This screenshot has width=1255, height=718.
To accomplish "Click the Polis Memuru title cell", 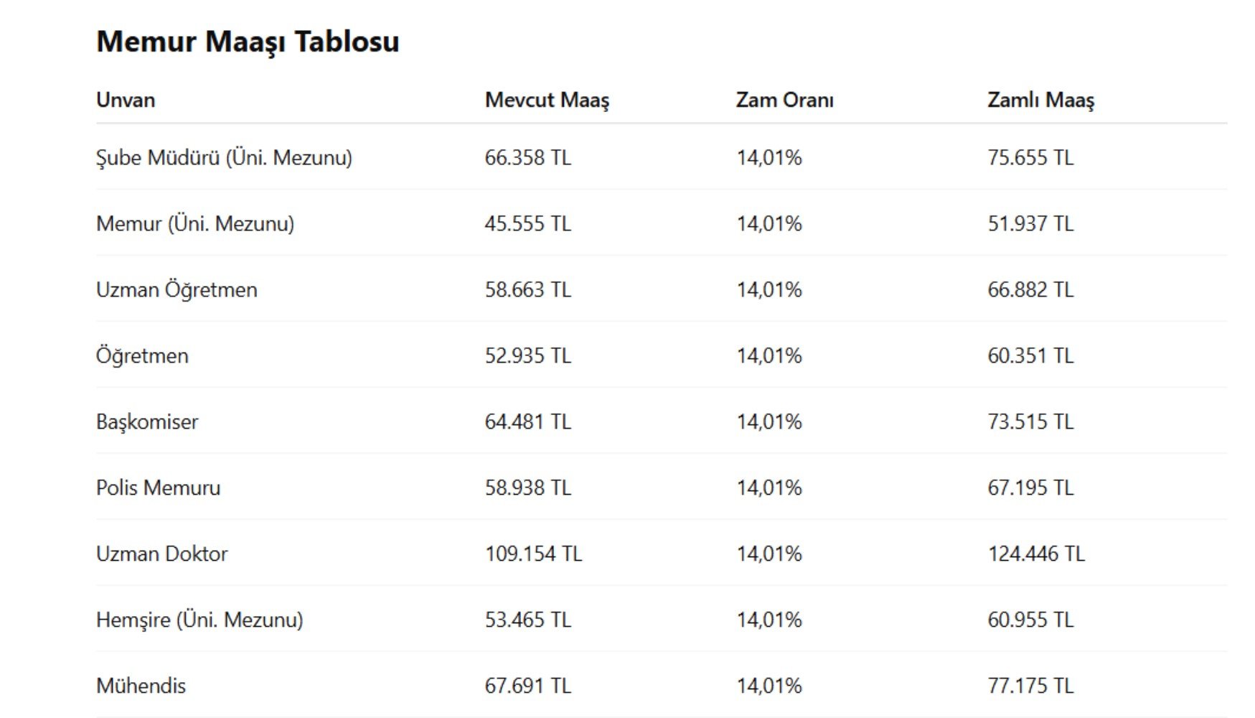I will pos(158,488).
